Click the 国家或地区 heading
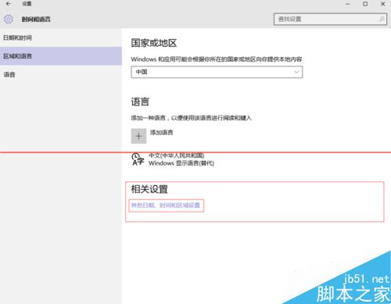Viewport: 391px width, 304px height. click(x=154, y=43)
